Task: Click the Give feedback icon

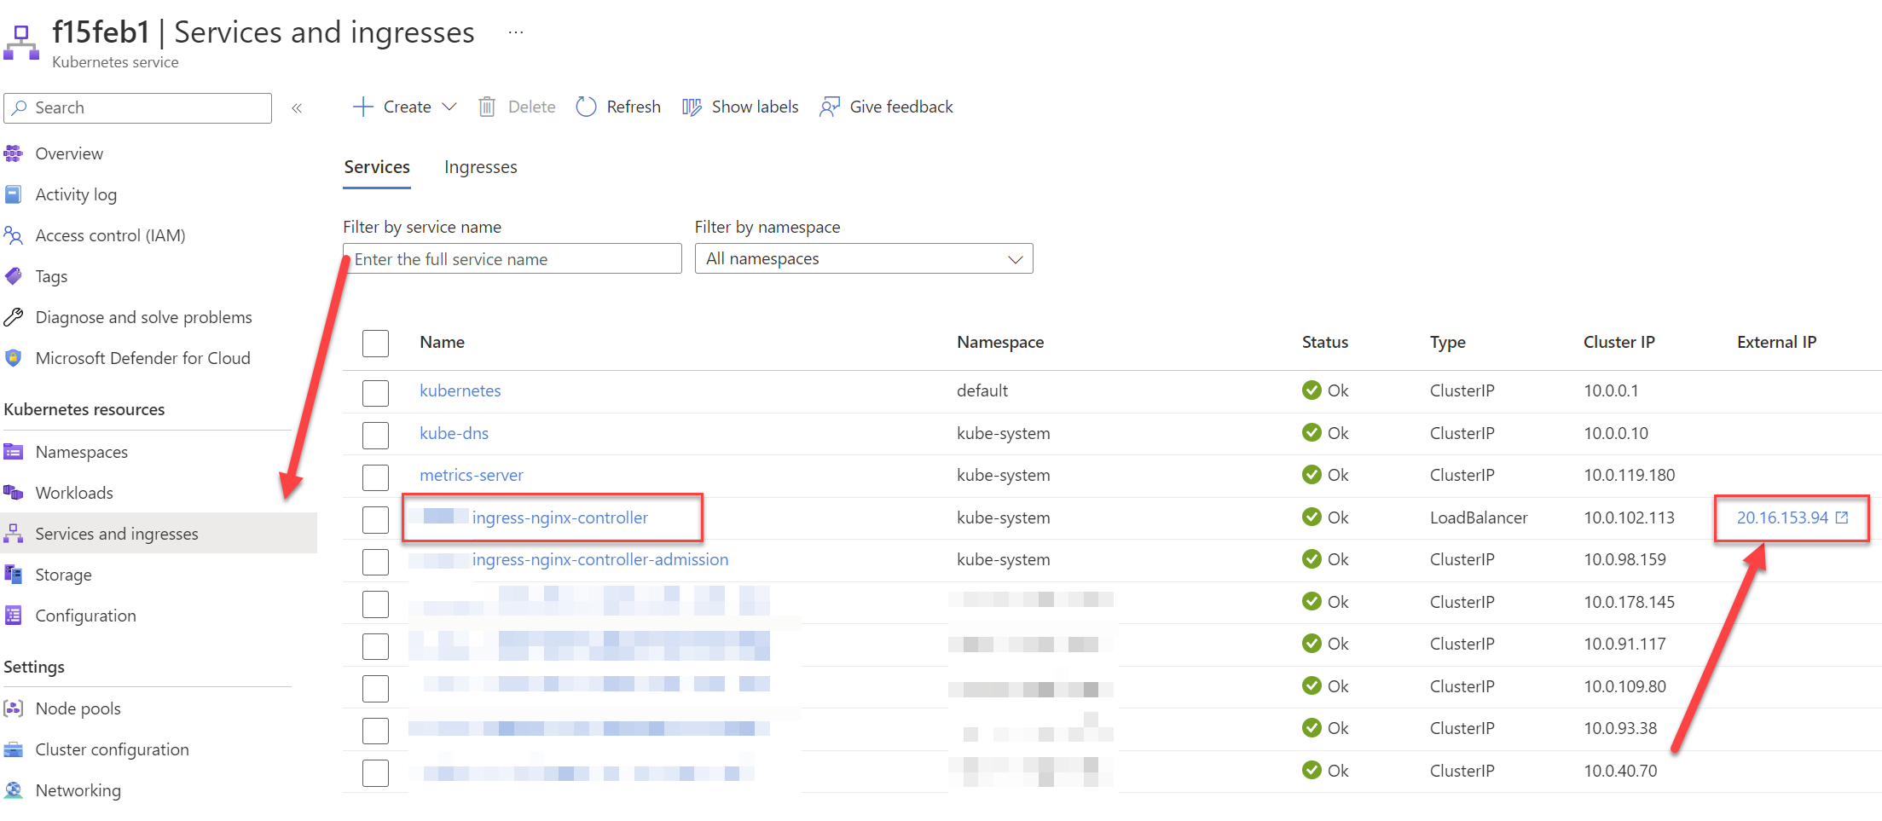Action: tap(829, 107)
